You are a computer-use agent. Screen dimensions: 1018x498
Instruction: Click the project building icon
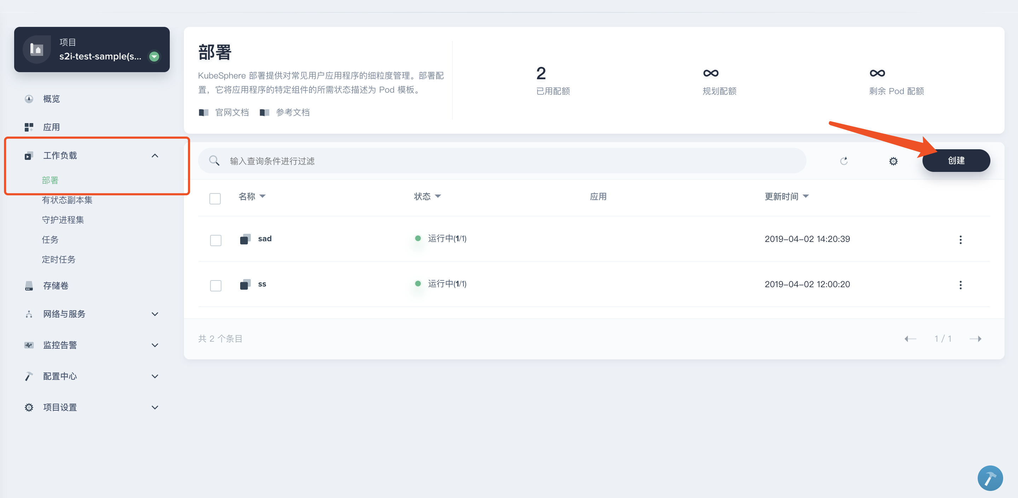click(37, 50)
